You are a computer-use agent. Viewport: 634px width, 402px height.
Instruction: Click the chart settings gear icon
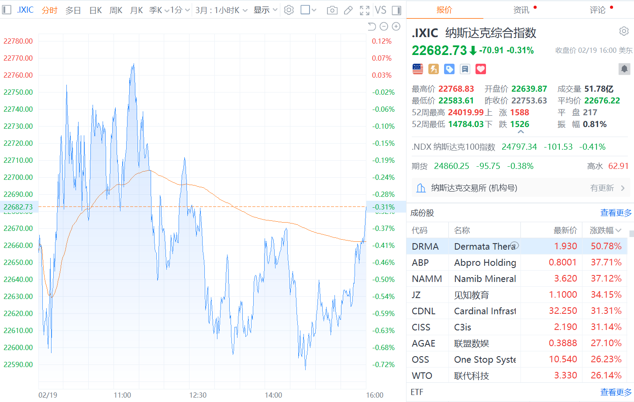click(289, 10)
